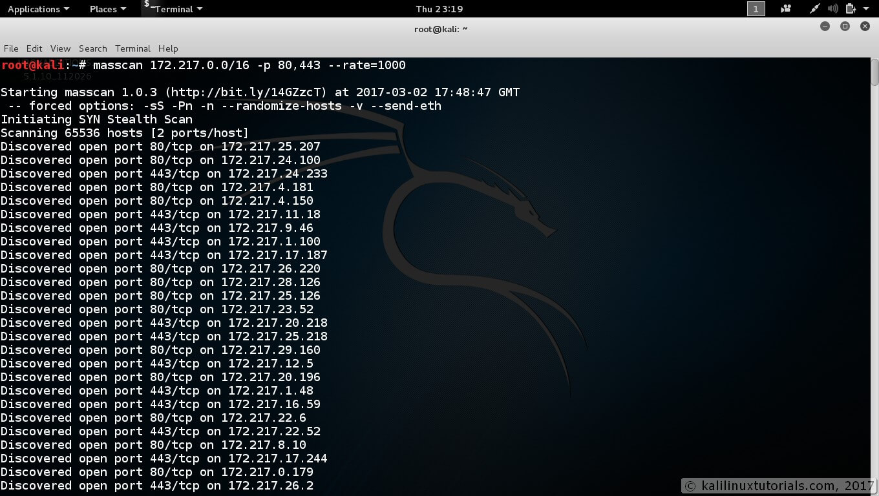Click the wired network connection icon

point(815,8)
